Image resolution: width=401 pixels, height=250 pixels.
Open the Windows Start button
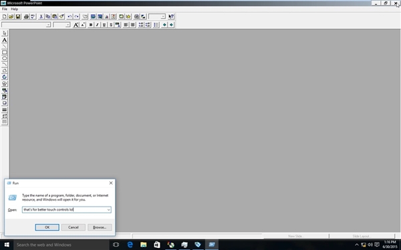click(x=7, y=245)
